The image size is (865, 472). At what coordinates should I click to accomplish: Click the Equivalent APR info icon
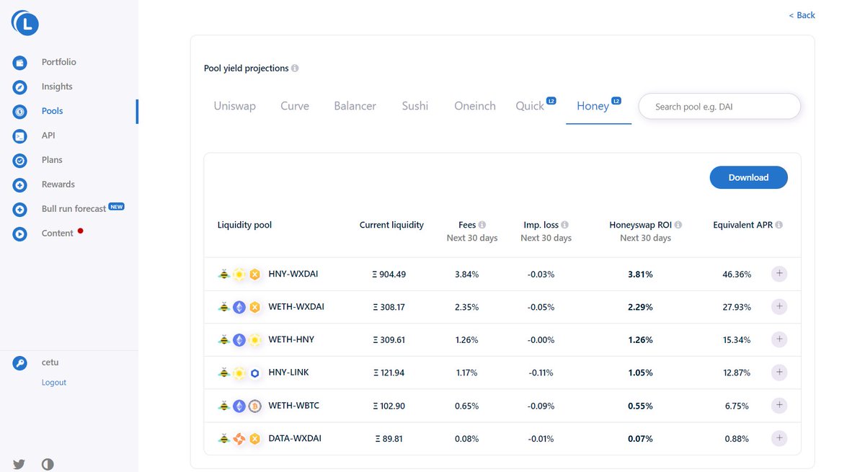tap(779, 225)
